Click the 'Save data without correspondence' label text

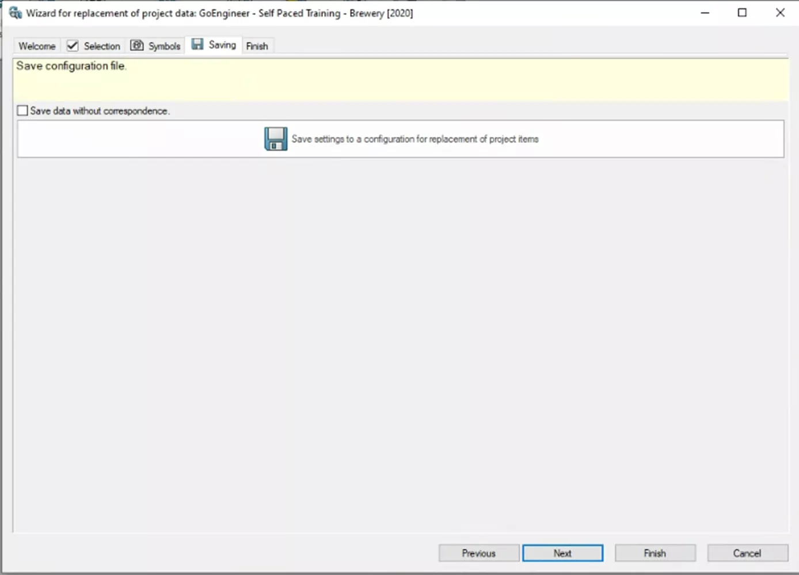[100, 111]
